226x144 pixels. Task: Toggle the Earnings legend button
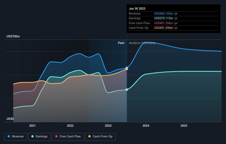(39, 137)
